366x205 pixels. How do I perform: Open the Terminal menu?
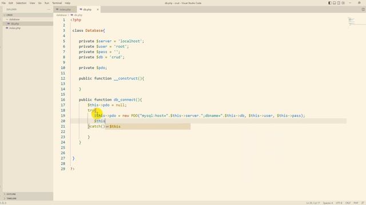[57, 3]
